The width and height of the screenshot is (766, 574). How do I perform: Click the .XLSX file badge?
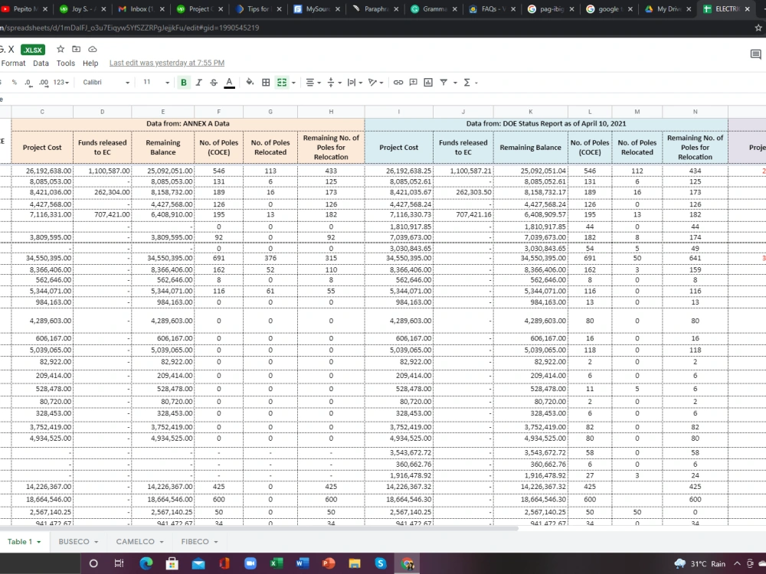point(33,50)
